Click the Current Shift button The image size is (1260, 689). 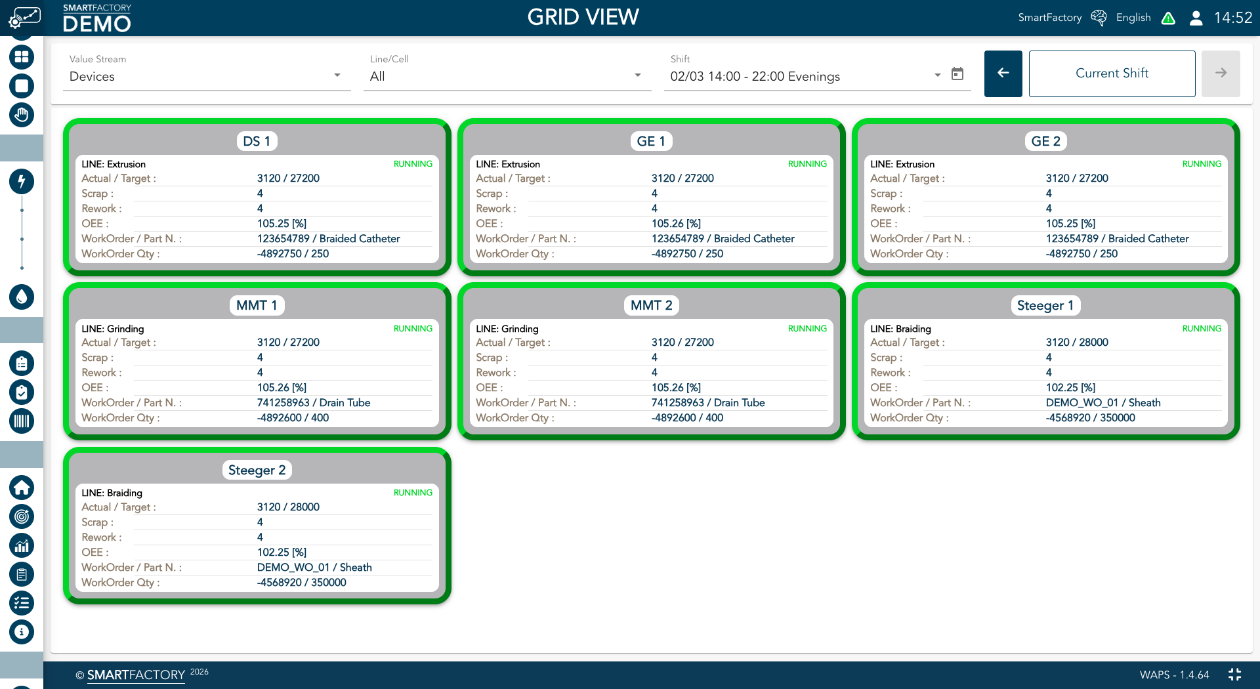pos(1112,73)
